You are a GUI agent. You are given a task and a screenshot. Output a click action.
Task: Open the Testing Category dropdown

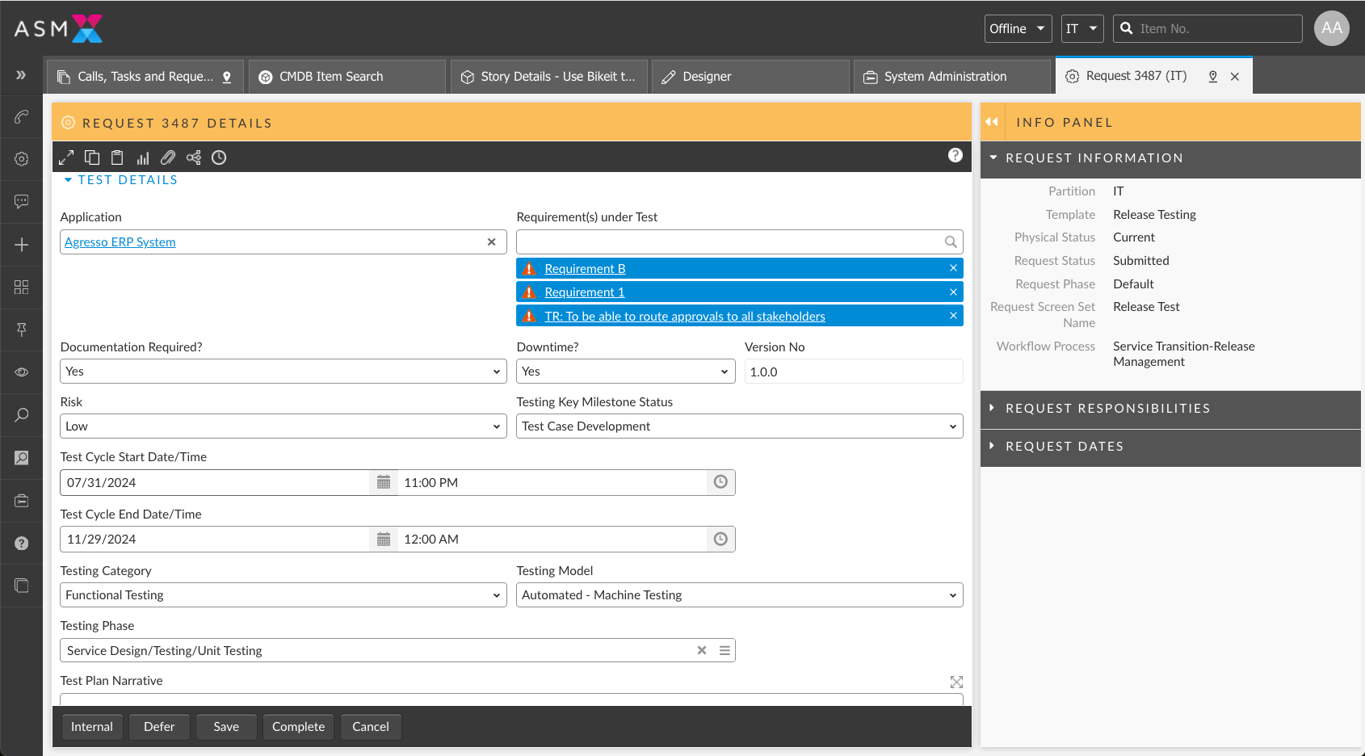283,595
